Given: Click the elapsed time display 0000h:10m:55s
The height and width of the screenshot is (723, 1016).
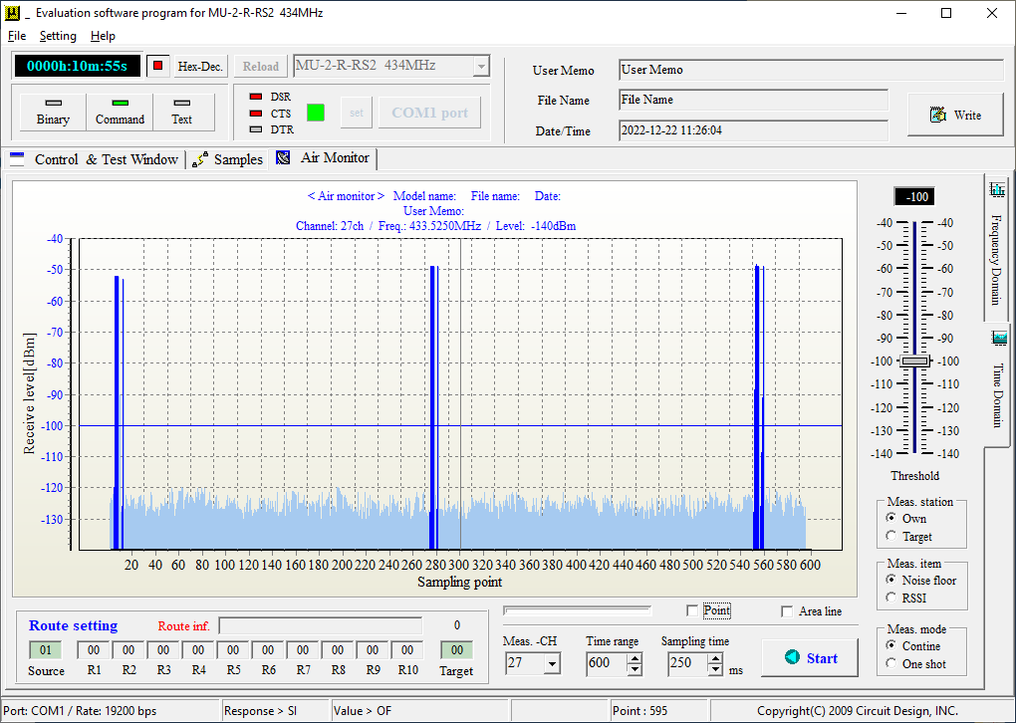Looking at the screenshot, I should pos(77,66).
